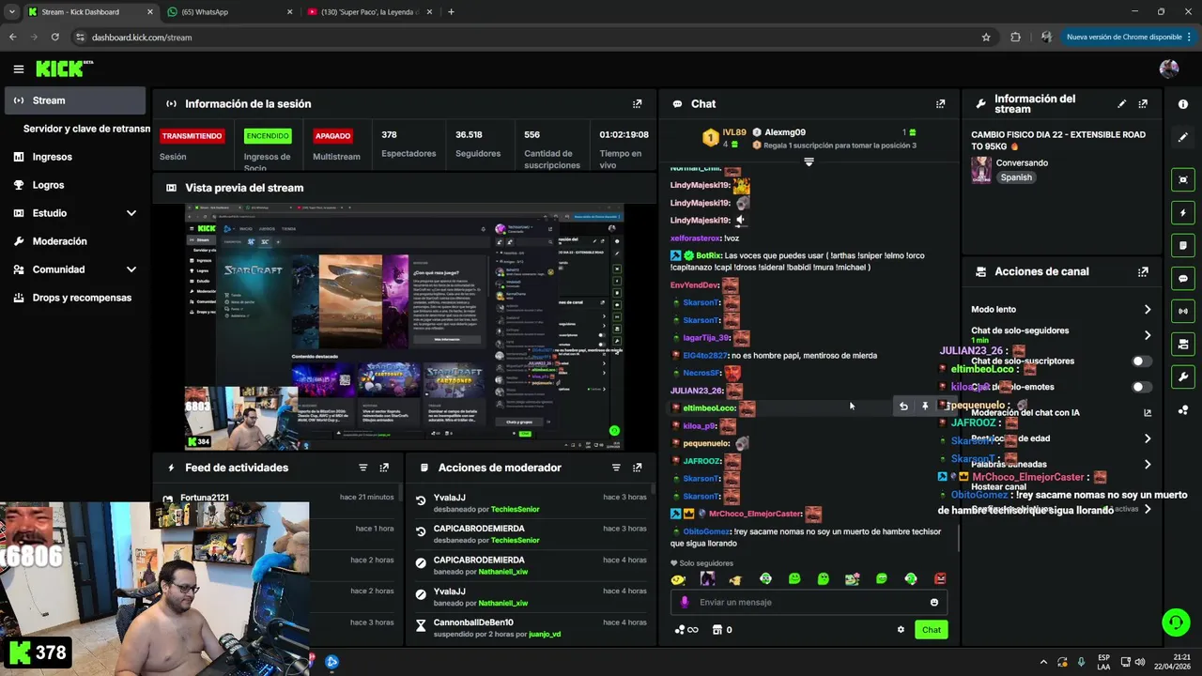Pop out the Feed de actividades panel
The height and width of the screenshot is (676, 1202).
384,468
